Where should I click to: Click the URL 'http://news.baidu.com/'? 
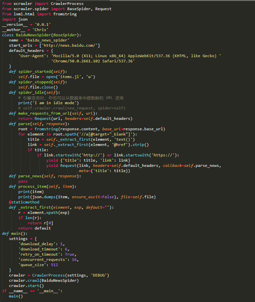point(70,45)
